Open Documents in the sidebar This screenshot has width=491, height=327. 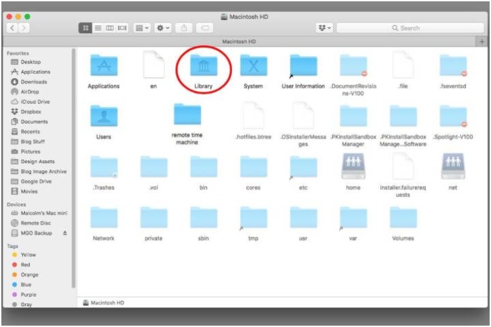coord(30,122)
